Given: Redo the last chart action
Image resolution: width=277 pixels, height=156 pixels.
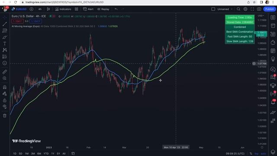Looking at the screenshot, I should (123, 9).
